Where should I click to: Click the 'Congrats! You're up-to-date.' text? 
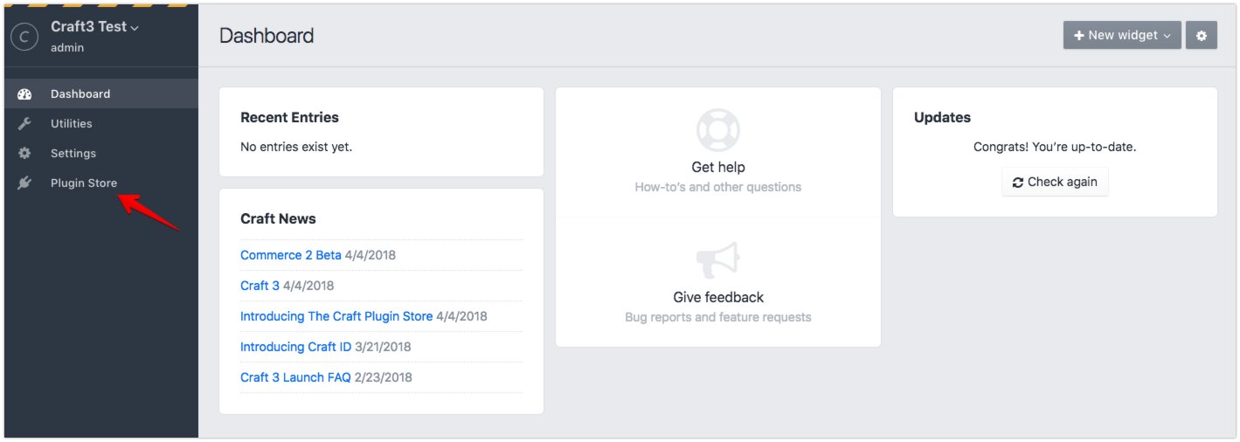[1055, 147]
